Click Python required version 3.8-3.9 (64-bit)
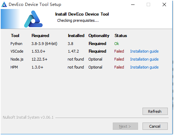This screenshot has width=174, height=135. 44,44
